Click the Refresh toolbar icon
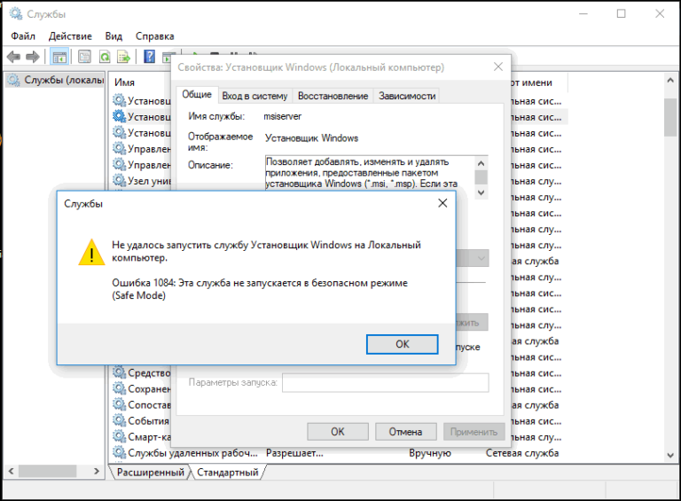The image size is (681, 501). tap(105, 57)
